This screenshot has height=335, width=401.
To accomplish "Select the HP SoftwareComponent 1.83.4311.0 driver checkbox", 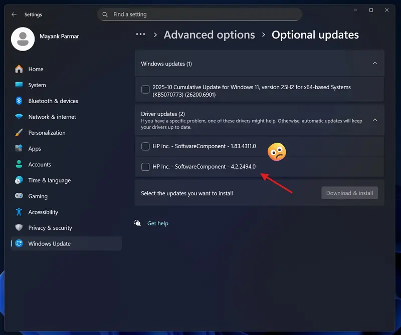I will (145, 146).
